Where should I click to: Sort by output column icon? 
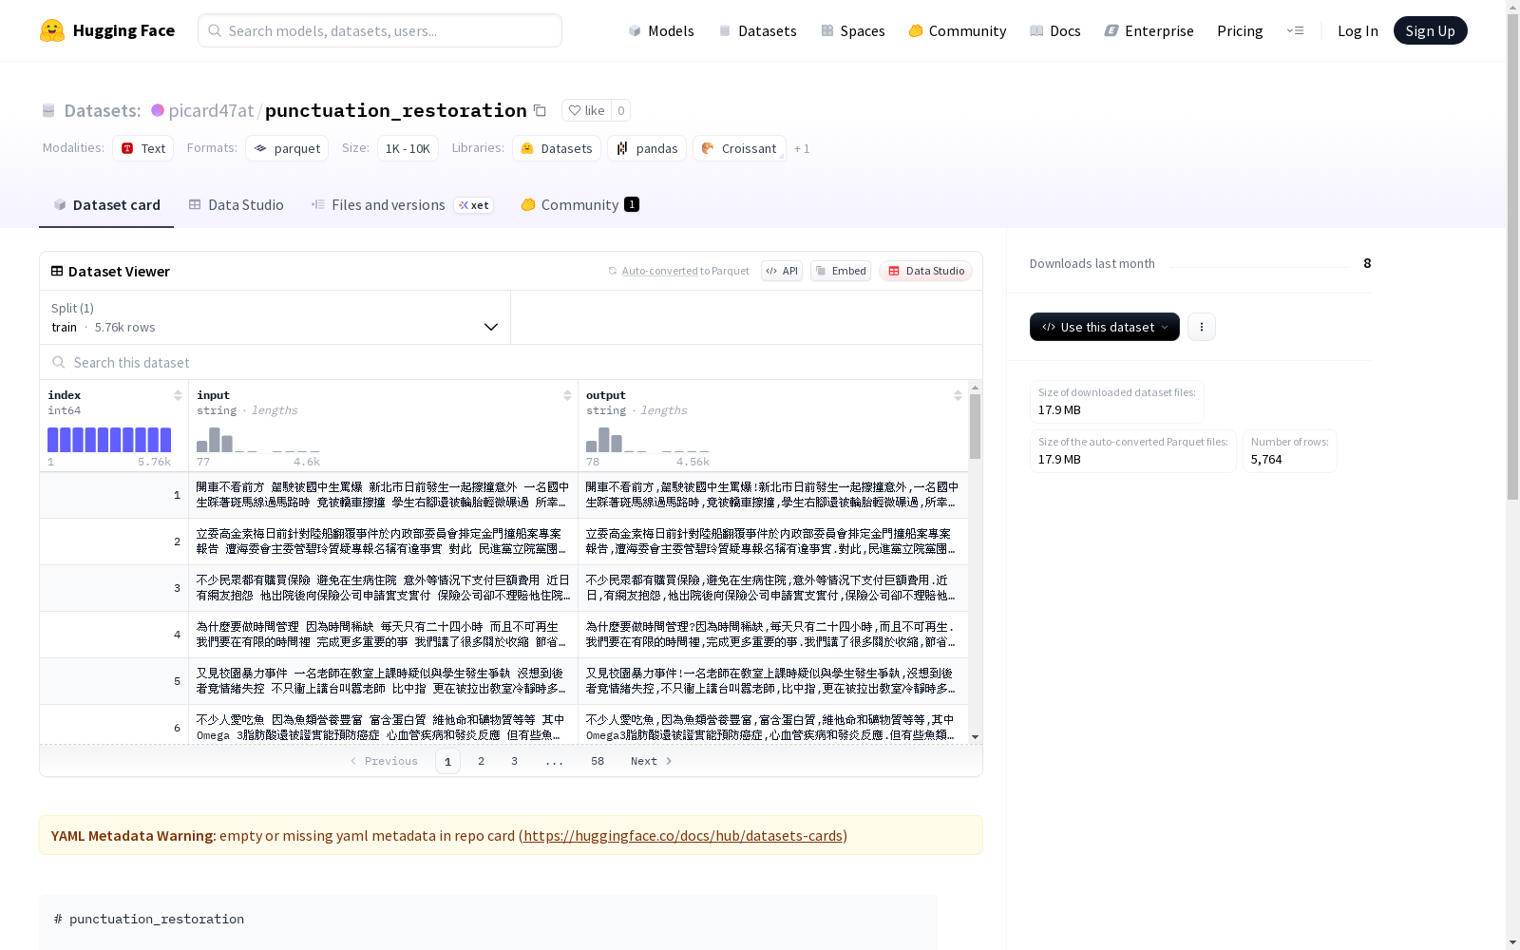pyautogui.click(x=958, y=395)
